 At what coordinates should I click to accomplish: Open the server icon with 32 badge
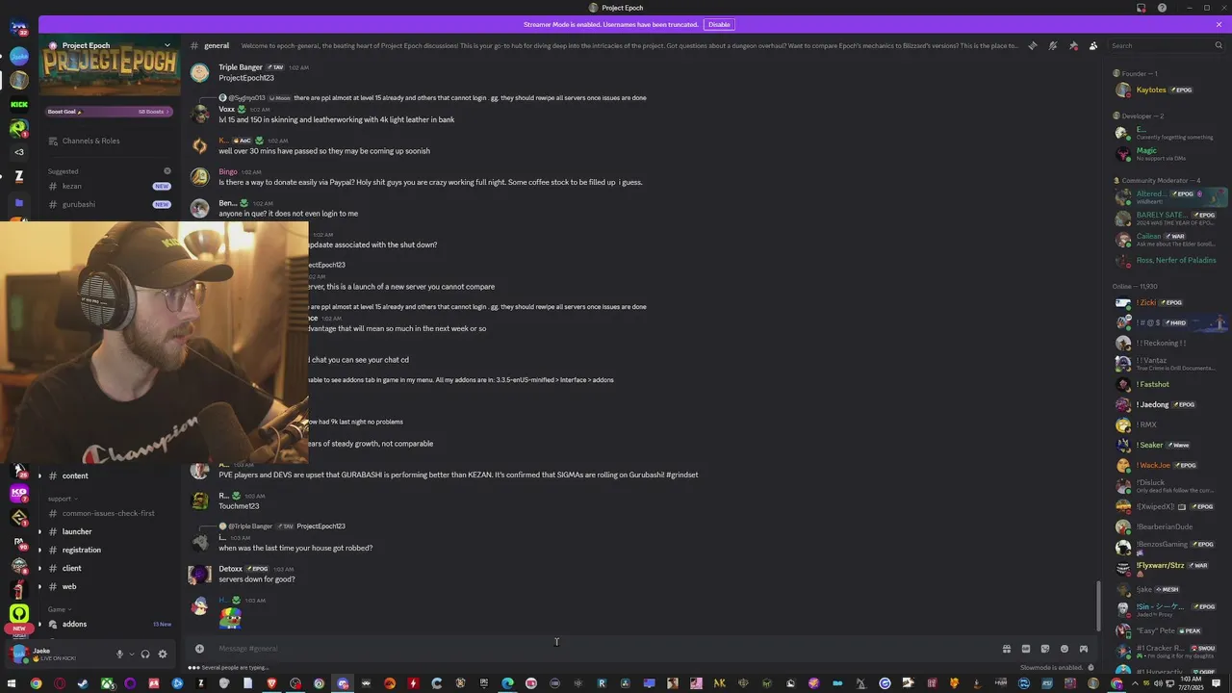point(19,29)
